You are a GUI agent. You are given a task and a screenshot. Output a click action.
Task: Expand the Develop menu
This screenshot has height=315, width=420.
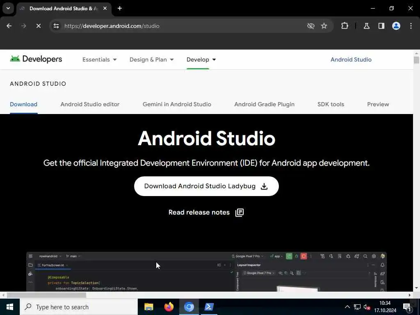[x=201, y=59]
